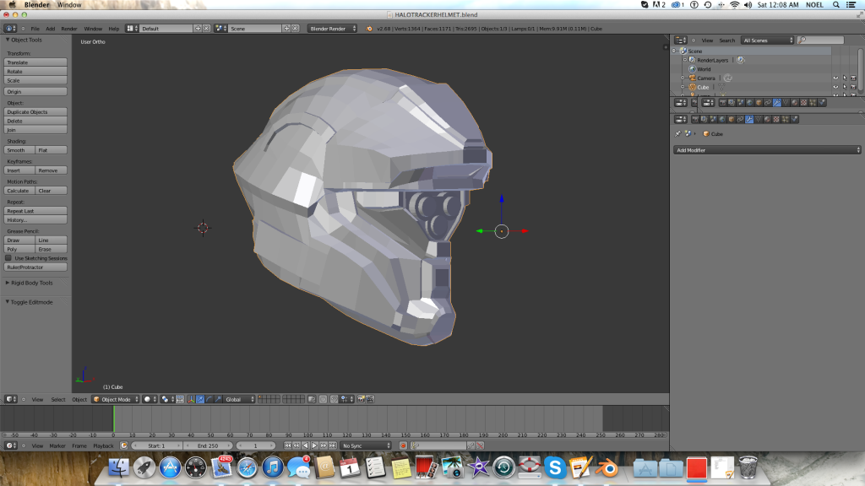Play the animation forward

(314, 445)
